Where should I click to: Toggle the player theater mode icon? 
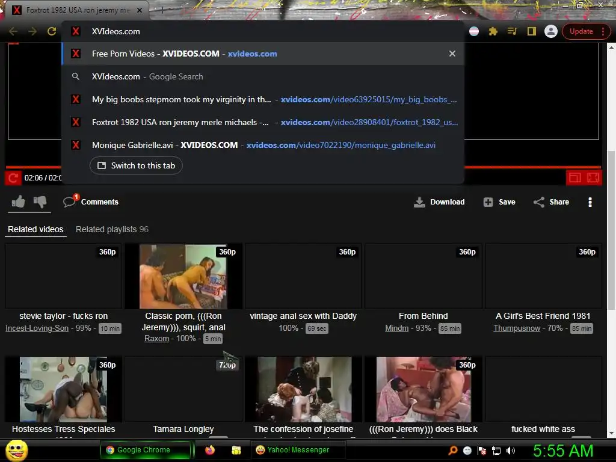574,178
